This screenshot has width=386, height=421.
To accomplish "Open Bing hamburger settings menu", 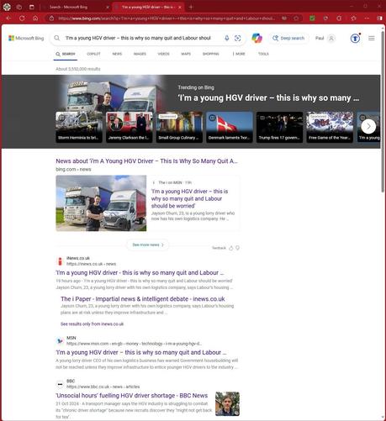I will coord(372,38).
